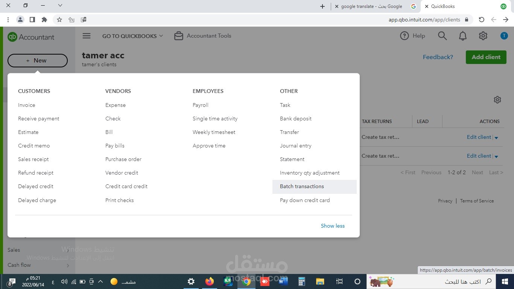Click the Windows Start button

click(505, 281)
